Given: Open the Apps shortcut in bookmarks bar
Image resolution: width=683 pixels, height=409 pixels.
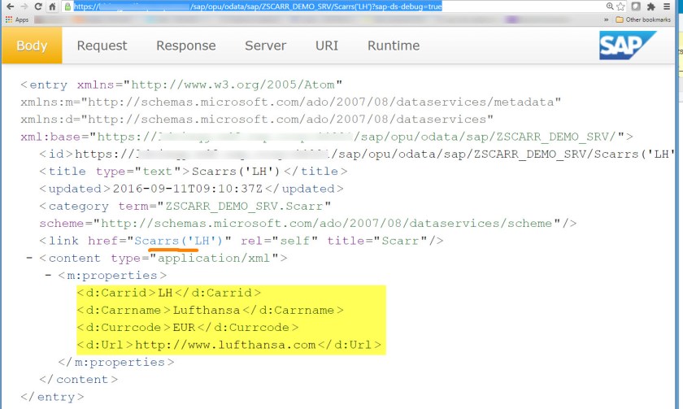Looking at the screenshot, I should pyautogui.click(x=17, y=20).
